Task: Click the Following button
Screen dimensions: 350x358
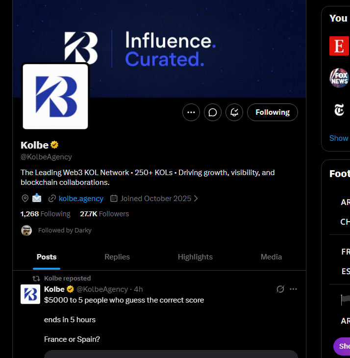Action: click(x=273, y=112)
